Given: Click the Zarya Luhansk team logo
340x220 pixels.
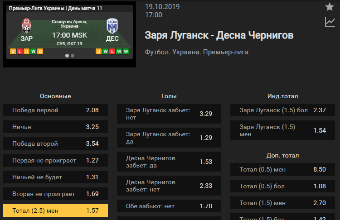Looking at the screenshot, I should [26, 26].
